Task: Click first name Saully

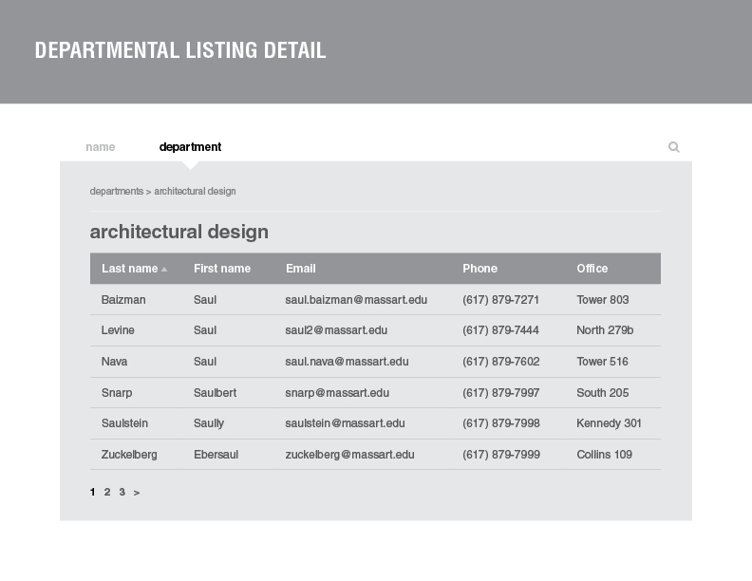Action: click(x=209, y=423)
